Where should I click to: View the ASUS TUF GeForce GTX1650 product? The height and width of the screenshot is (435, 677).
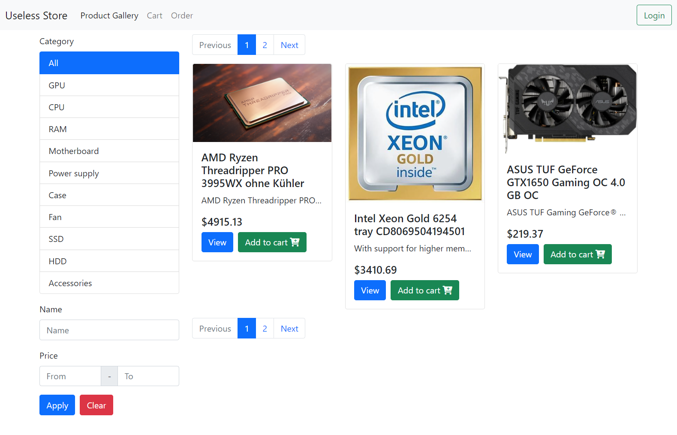point(523,254)
